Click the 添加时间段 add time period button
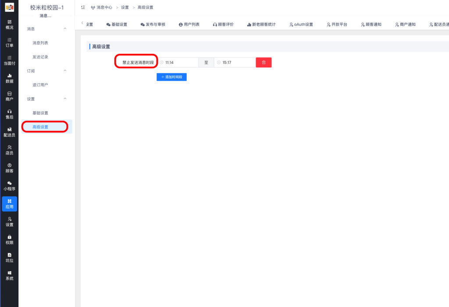Screen dimensions: 449x307 pos(171,77)
